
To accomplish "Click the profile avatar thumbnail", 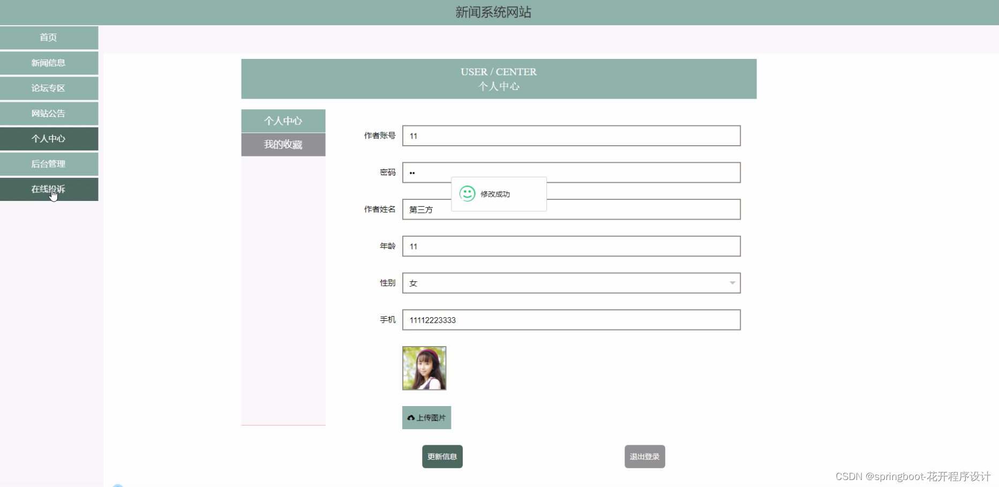I will [x=424, y=368].
